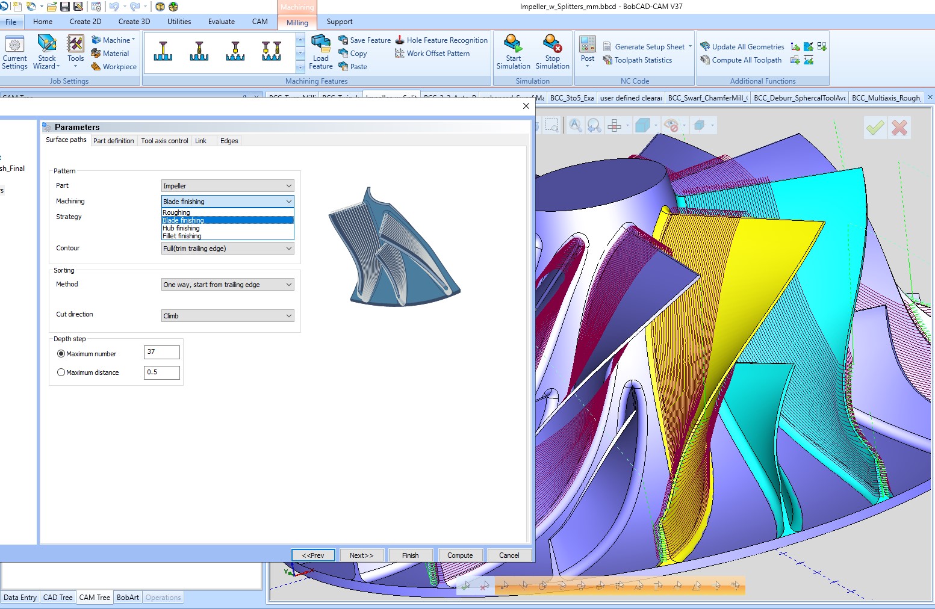
Task: Open Material settings
Action: pyautogui.click(x=110, y=54)
